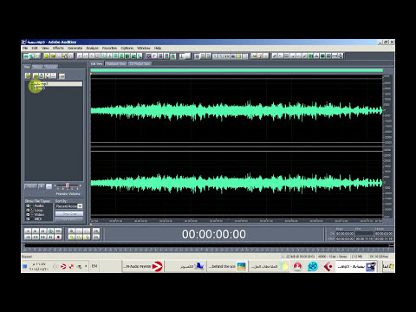Screen dimensions: 416x312
Task: Click the button below Show Cues
Action: 69,219
